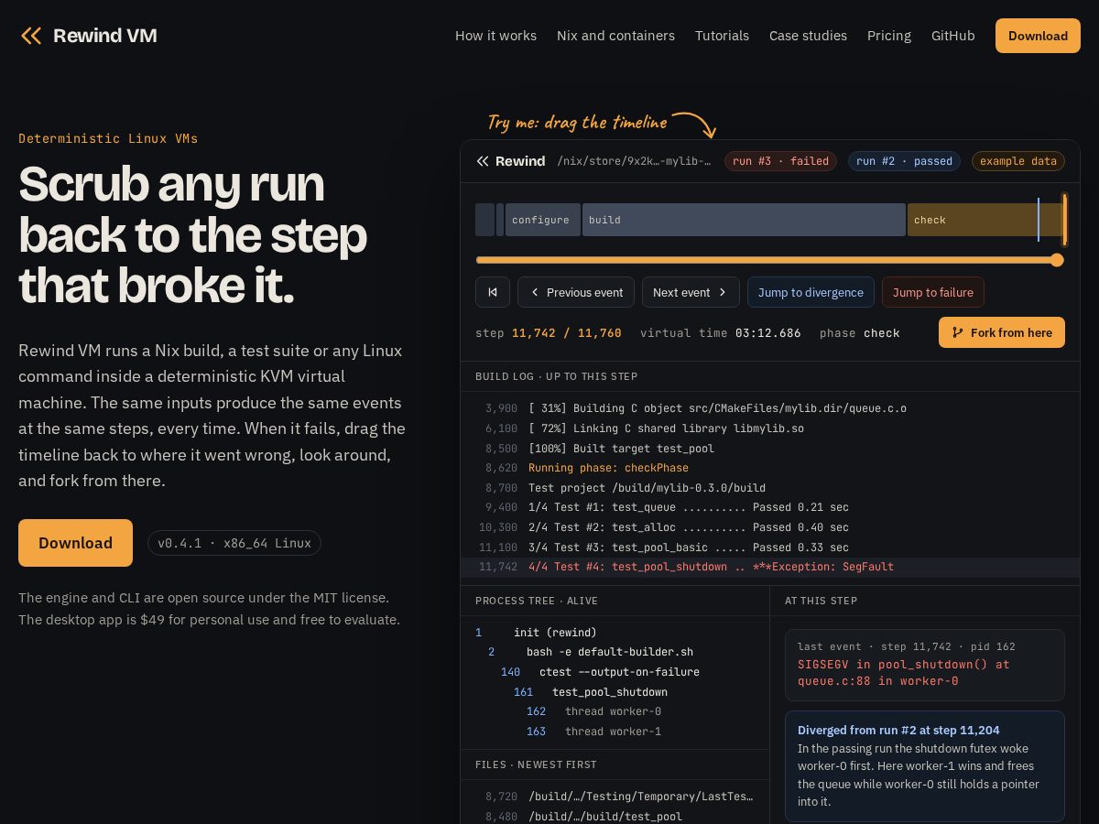This screenshot has height=824, width=1099.
Task: Click the Rewind double-chevron icon in the demo header
Action: (x=483, y=161)
